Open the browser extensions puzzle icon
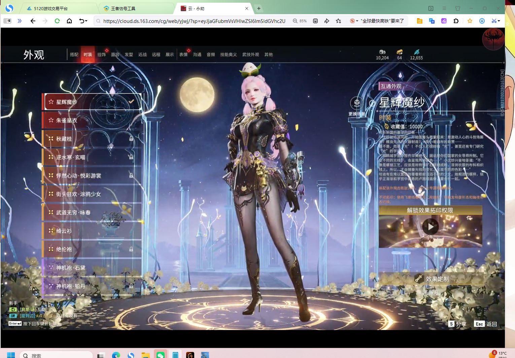Viewport: 515px width, 358px height. click(x=456, y=21)
